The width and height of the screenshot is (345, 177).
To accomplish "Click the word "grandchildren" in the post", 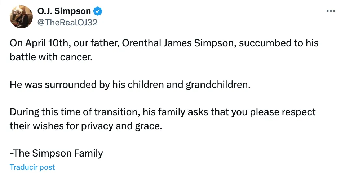I will 217,85.
